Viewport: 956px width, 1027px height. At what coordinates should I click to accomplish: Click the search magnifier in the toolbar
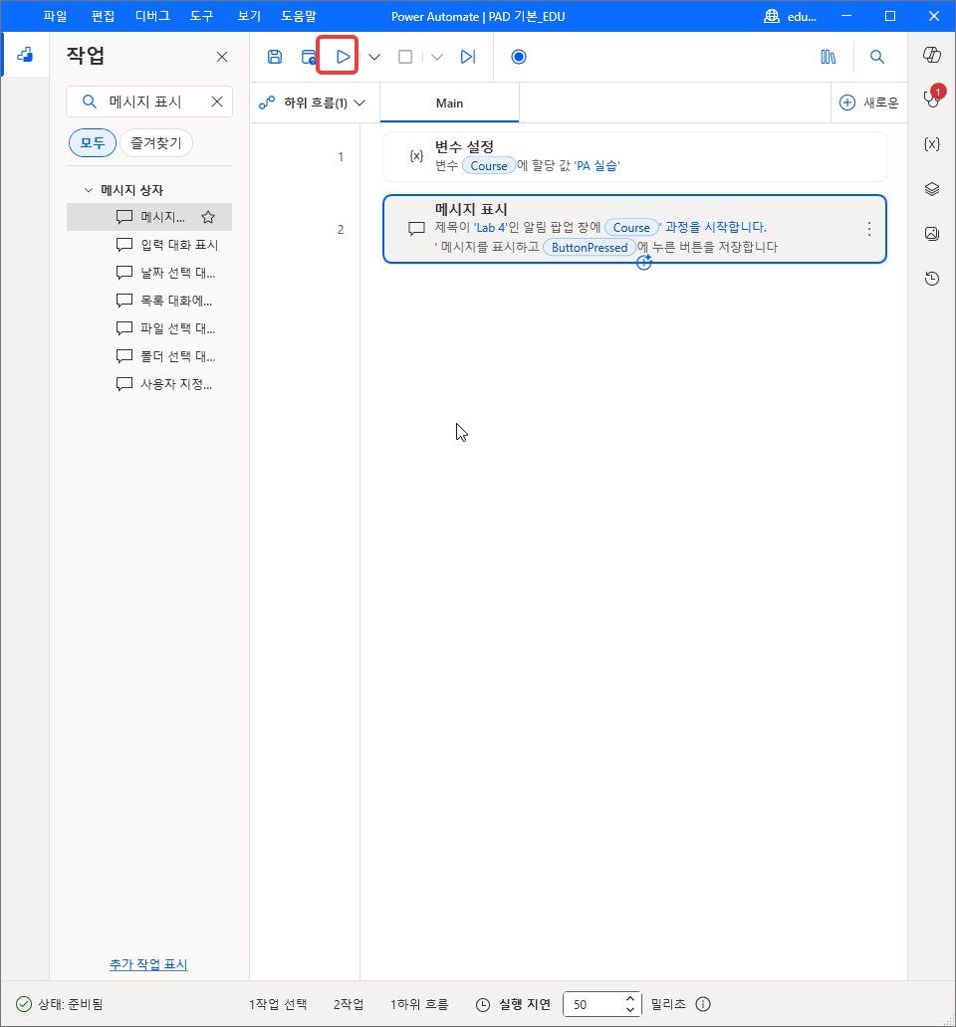[876, 57]
